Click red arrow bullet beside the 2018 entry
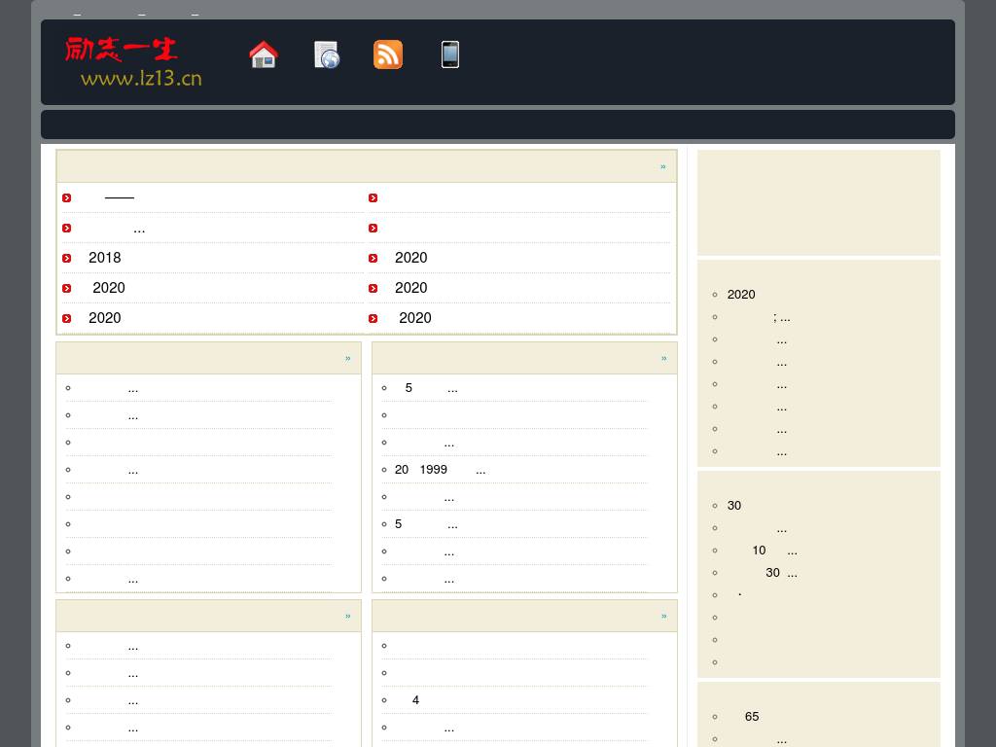 click(x=67, y=258)
